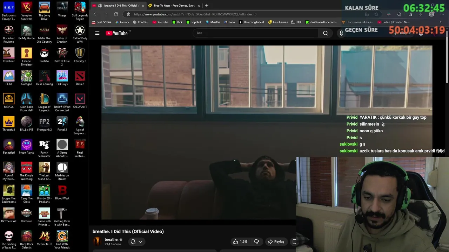Open dashboard.kick.com bookmark
This screenshot has width=449, height=252.
[321, 22]
